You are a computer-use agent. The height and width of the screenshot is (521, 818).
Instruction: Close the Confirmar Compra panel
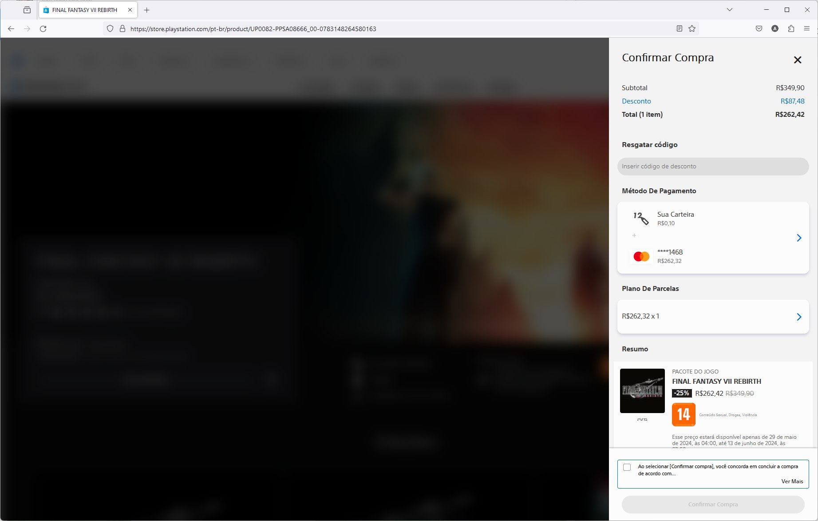pyautogui.click(x=797, y=60)
